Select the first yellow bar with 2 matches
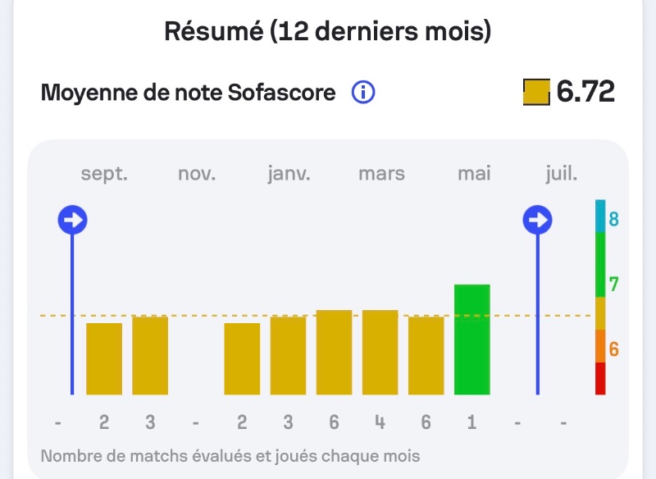The width and height of the screenshot is (656, 479). [104, 358]
